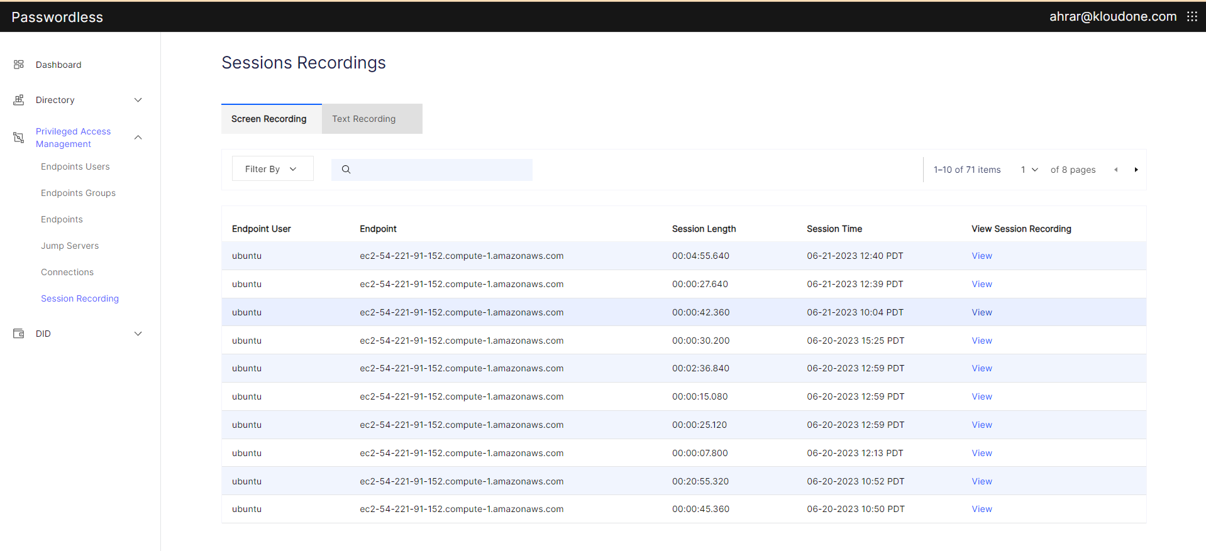Screen dimensions: 1206x551
Task: Open the apps grid menu icon
Action: pyautogui.click(x=1192, y=17)
